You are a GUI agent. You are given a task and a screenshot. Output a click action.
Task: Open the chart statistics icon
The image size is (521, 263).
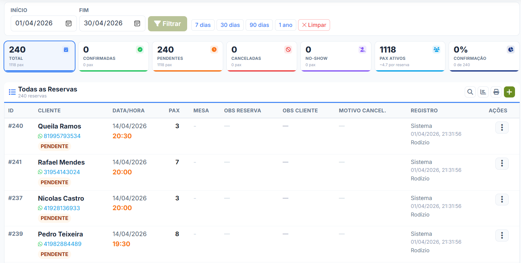point(483,92)
